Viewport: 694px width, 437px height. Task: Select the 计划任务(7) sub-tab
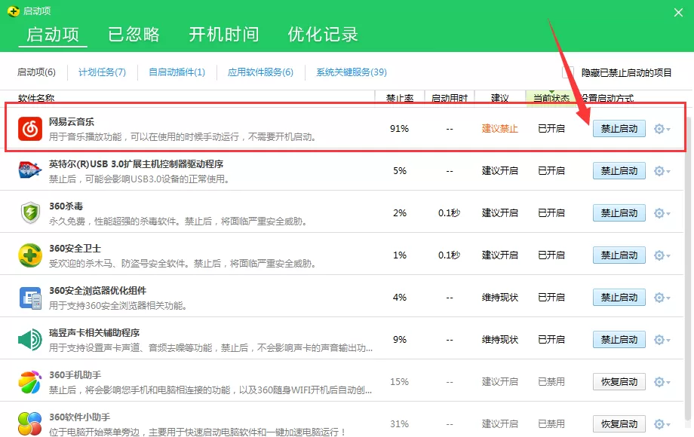pos(103,72)
